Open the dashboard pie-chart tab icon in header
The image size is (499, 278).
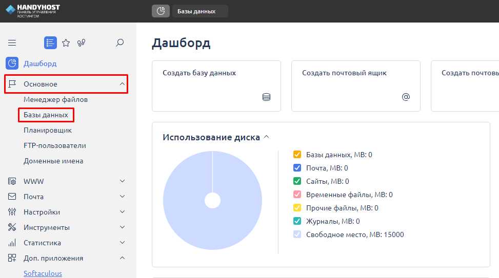161,11
